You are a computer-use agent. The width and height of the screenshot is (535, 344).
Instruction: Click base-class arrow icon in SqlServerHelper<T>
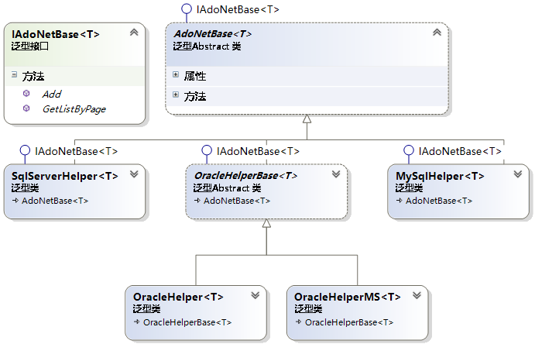click(15, 201)
